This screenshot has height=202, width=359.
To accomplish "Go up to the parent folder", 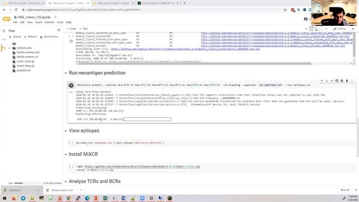I will (14, 44).
